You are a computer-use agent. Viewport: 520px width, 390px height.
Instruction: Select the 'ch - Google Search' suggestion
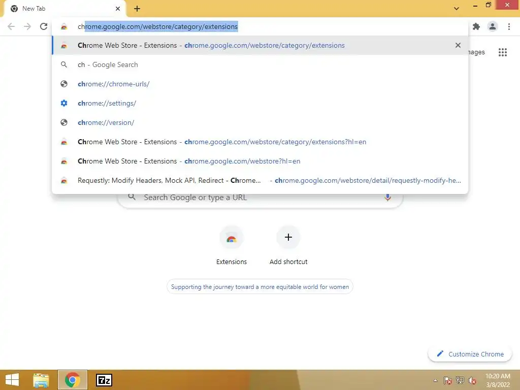click(x=260, y=64)
